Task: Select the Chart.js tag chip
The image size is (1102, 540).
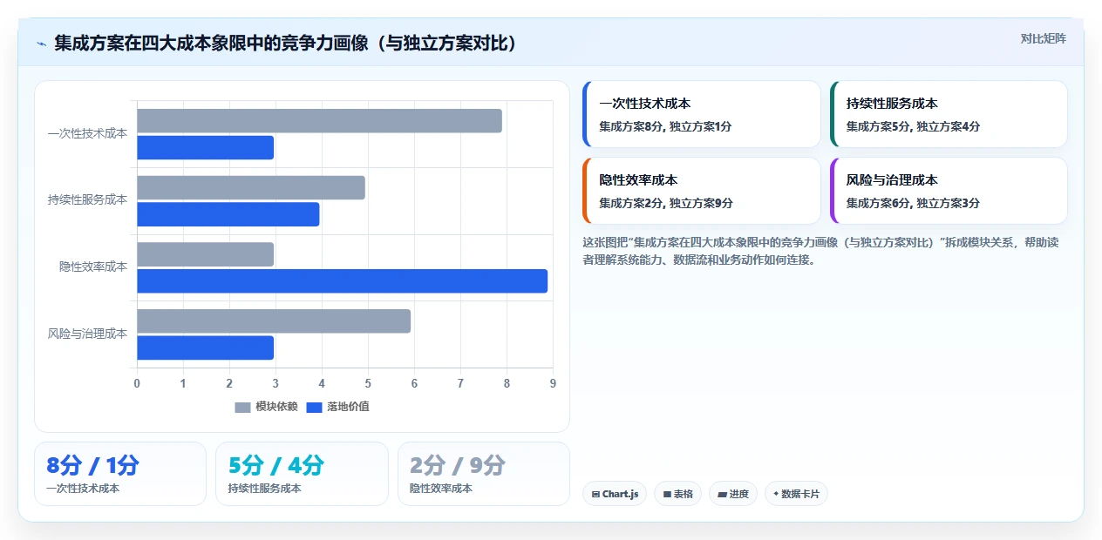Action: (615, 494)
